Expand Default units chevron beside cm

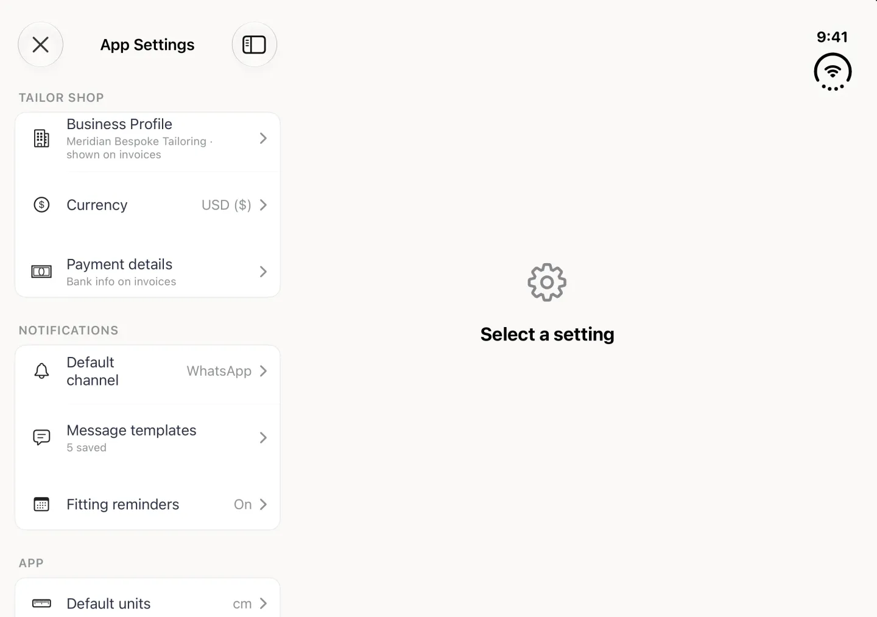pyautogui.click(x=263, y=604)
